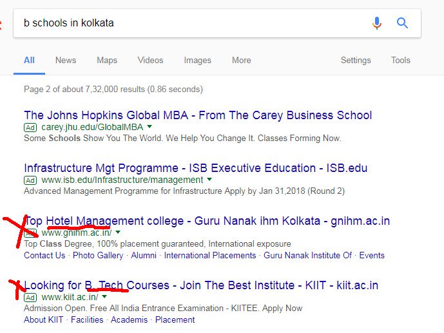444x333 pixels.
Task: Switch to the Videos tab
Action: (150, 61)
